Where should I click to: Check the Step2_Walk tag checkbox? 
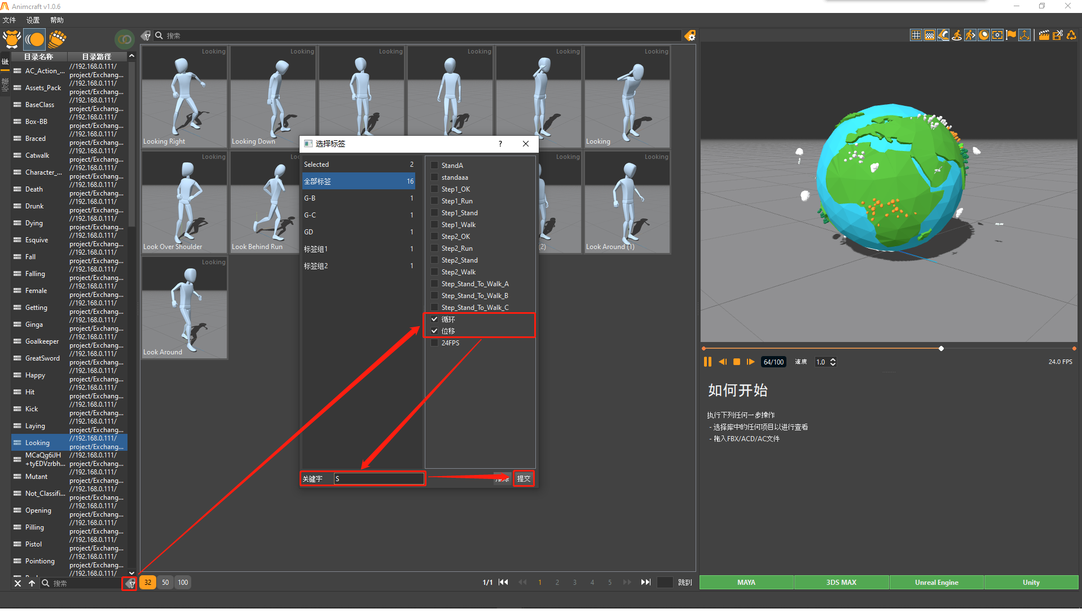coord(434,272)
